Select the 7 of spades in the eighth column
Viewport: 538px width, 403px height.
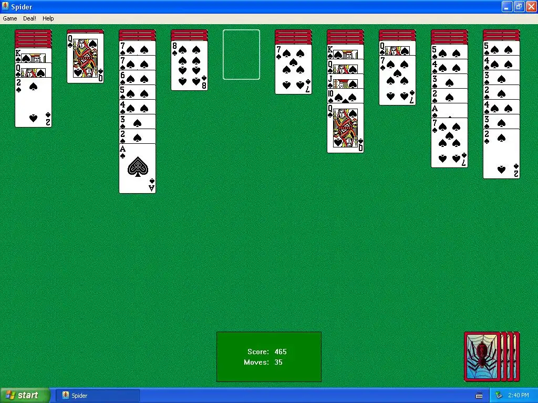coord(397,80)
